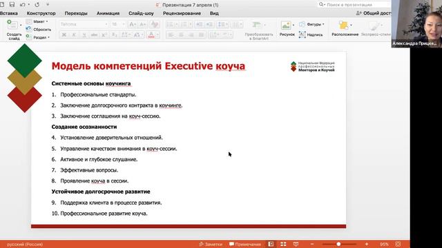This screenshot has width=442, height=248.
Task: Click the Надпись text box button
Action: point(311,34)
